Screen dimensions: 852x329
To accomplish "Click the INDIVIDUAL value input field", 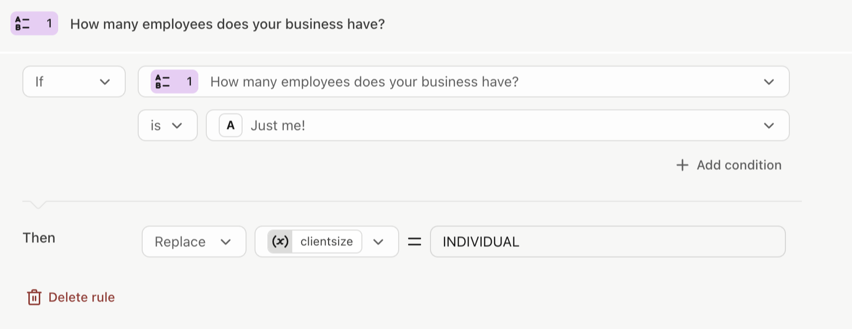I will click(607, 242).
